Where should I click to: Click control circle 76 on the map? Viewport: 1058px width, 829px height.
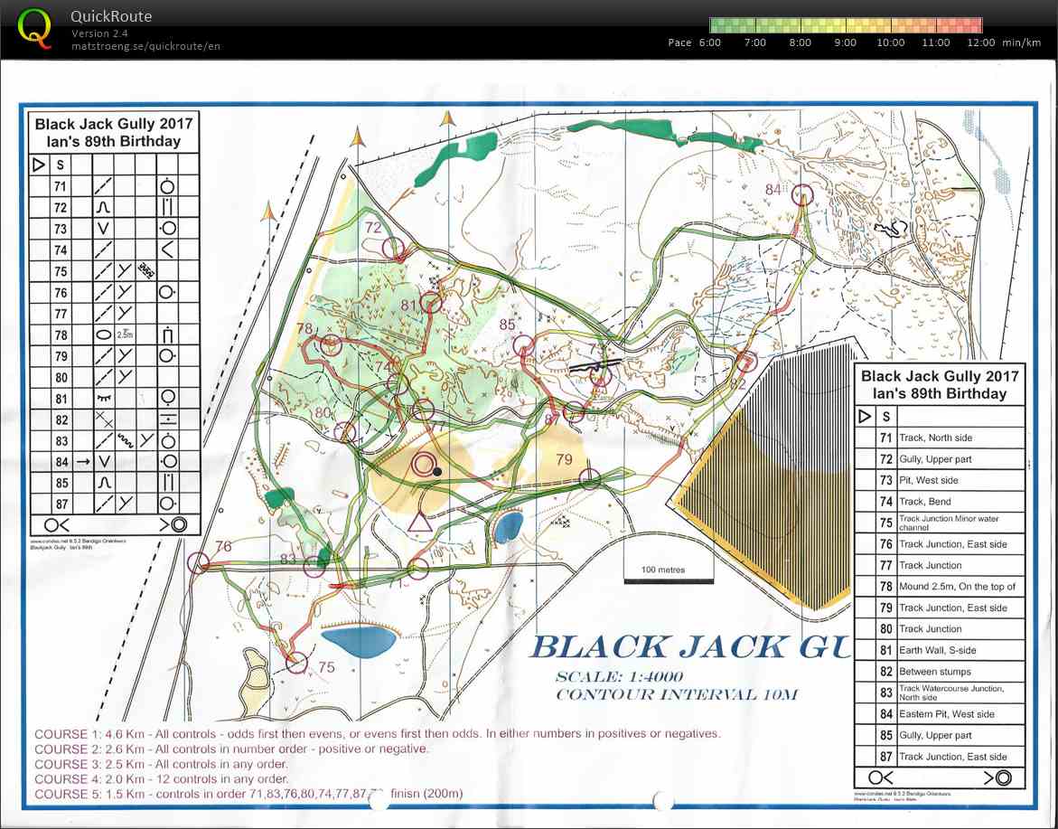point(198,563)
